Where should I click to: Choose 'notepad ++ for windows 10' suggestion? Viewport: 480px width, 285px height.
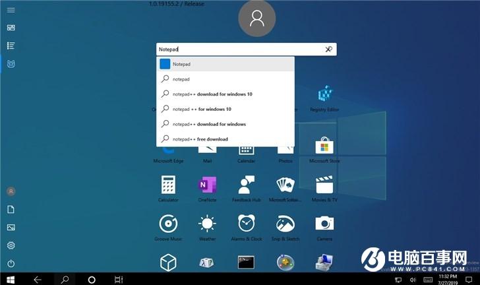[225, 109]
